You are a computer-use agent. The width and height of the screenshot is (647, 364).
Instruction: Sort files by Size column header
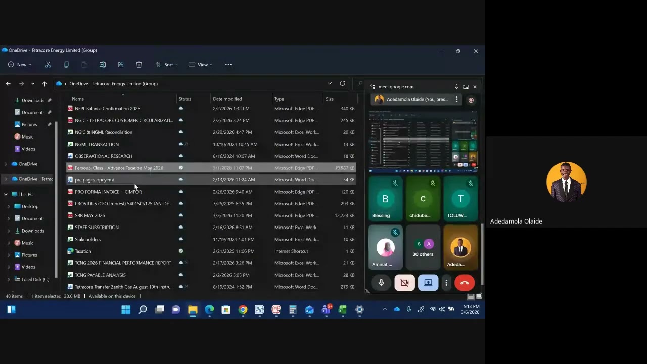coord(330,99)
